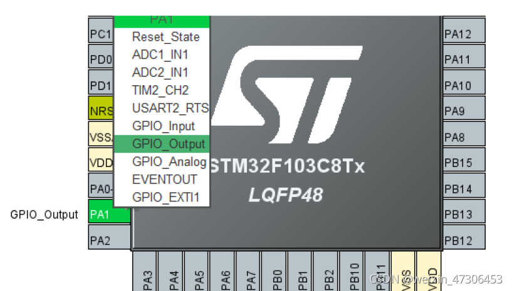Click the PA7 pin on bottom row
Viewport: 512px width, 291px height.
[x=248, y=271]
